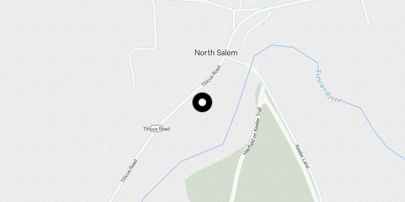Select the North Salem town label
This screenshot has width=405, height=202.
click(216, 53)
